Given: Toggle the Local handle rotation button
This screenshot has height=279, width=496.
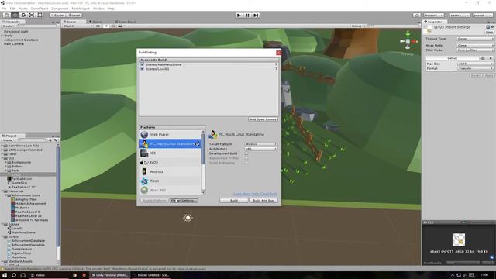Looking at the screenshot, I should click(74, 15).
